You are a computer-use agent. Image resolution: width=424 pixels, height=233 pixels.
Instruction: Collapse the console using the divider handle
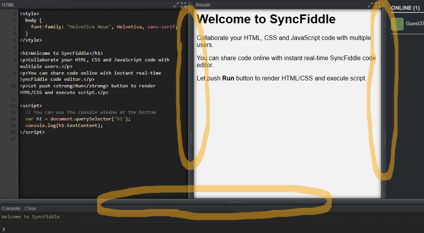[235, 201]
